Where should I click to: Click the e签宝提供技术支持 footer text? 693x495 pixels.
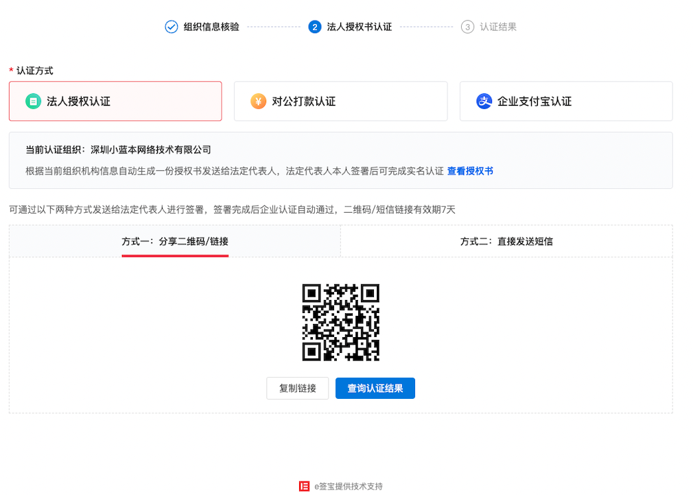[348, 487]
